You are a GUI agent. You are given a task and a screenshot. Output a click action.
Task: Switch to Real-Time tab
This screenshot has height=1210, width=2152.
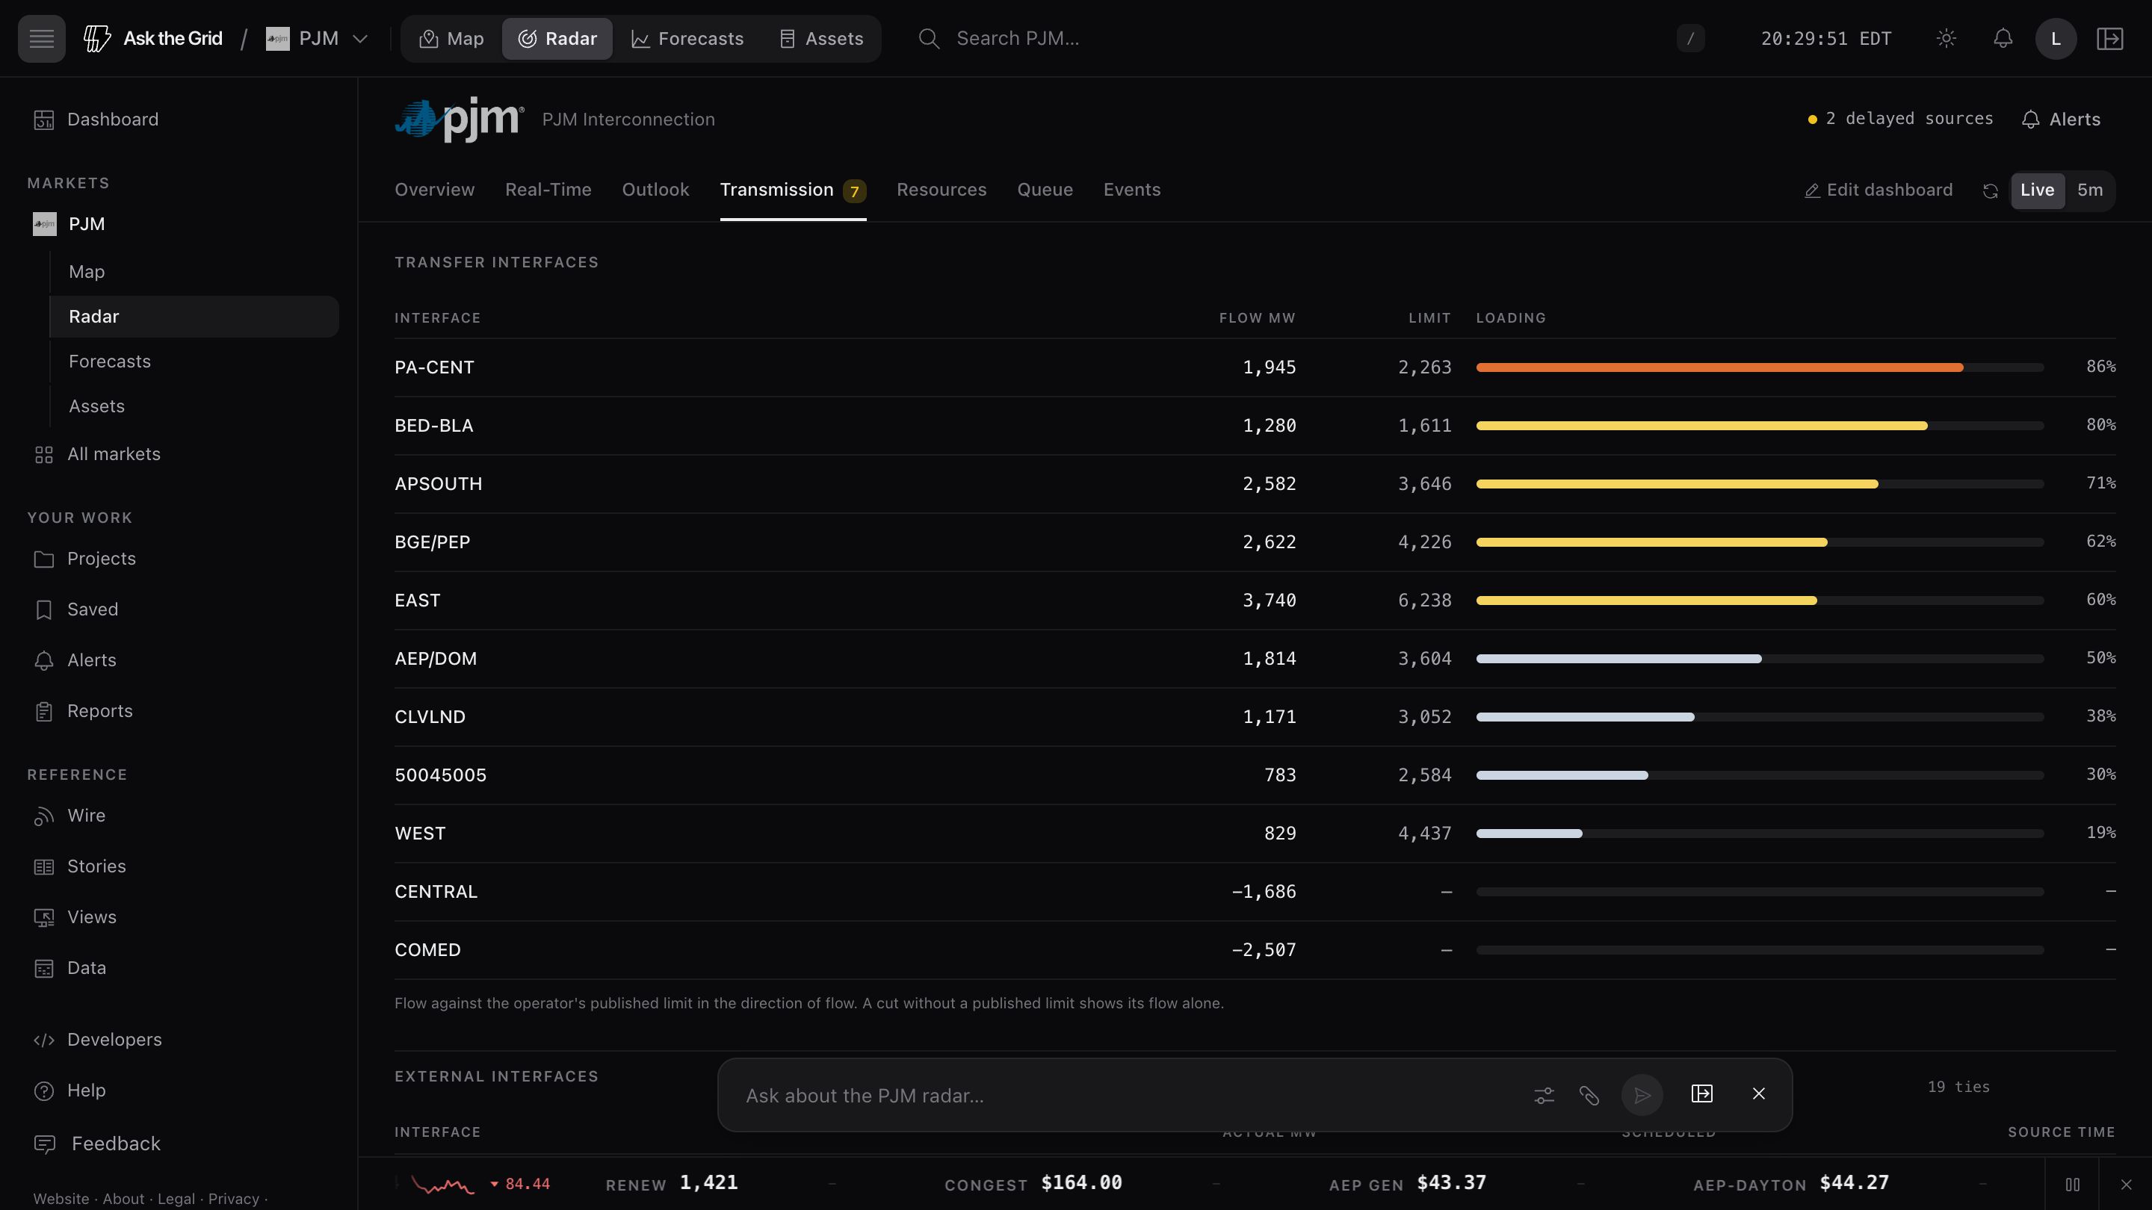(548, 190)
